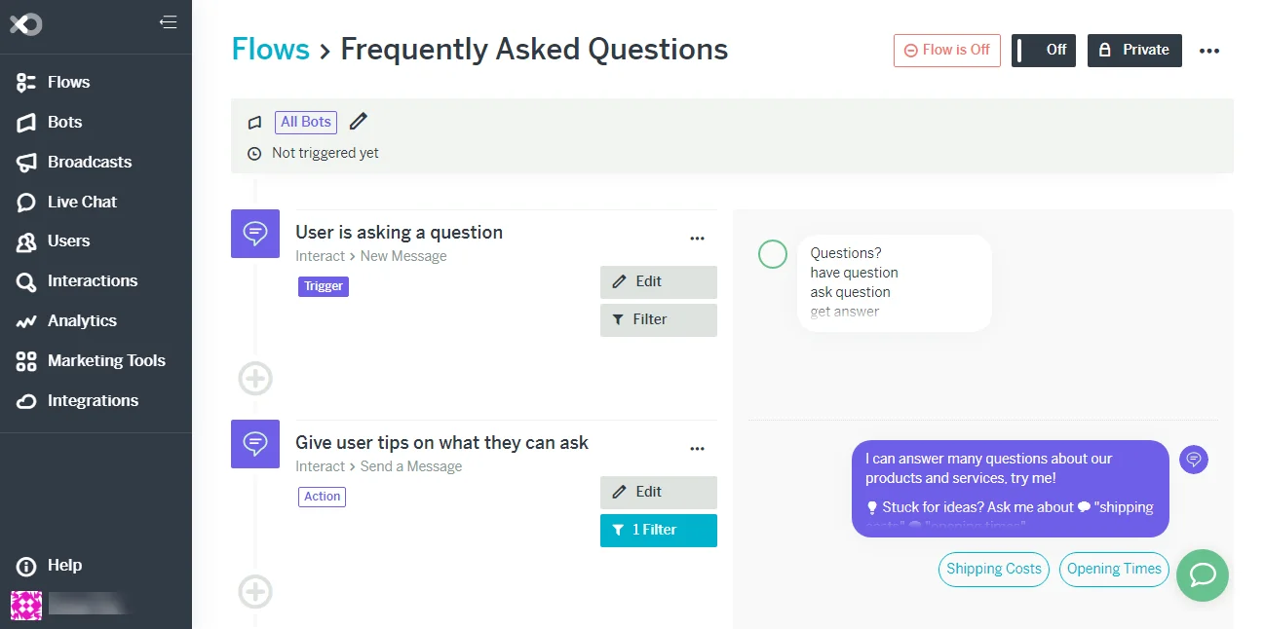1264x629 pixels.
Task: Click the xenioo logo in top left
Action: [x=25, y=24]
